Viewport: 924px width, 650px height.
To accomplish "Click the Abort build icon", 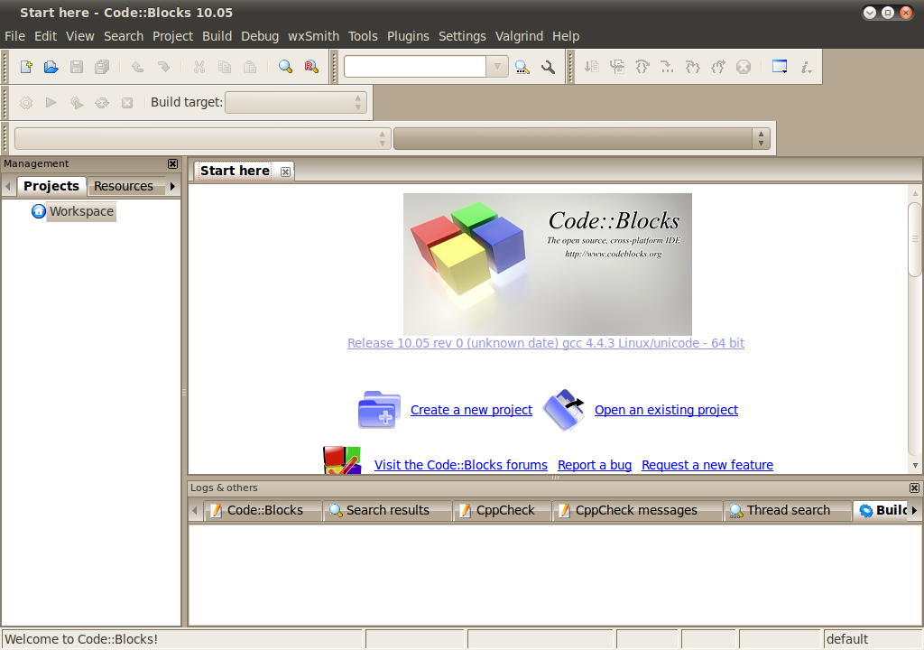I will pyautogui.click(x=127, y=103).
